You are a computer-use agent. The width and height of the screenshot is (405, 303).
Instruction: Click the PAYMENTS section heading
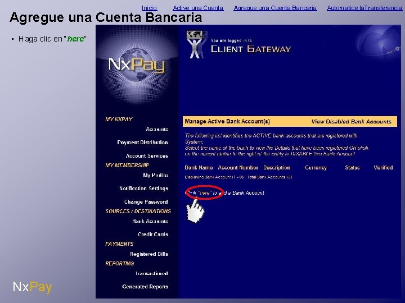click(x=119, y=244)
